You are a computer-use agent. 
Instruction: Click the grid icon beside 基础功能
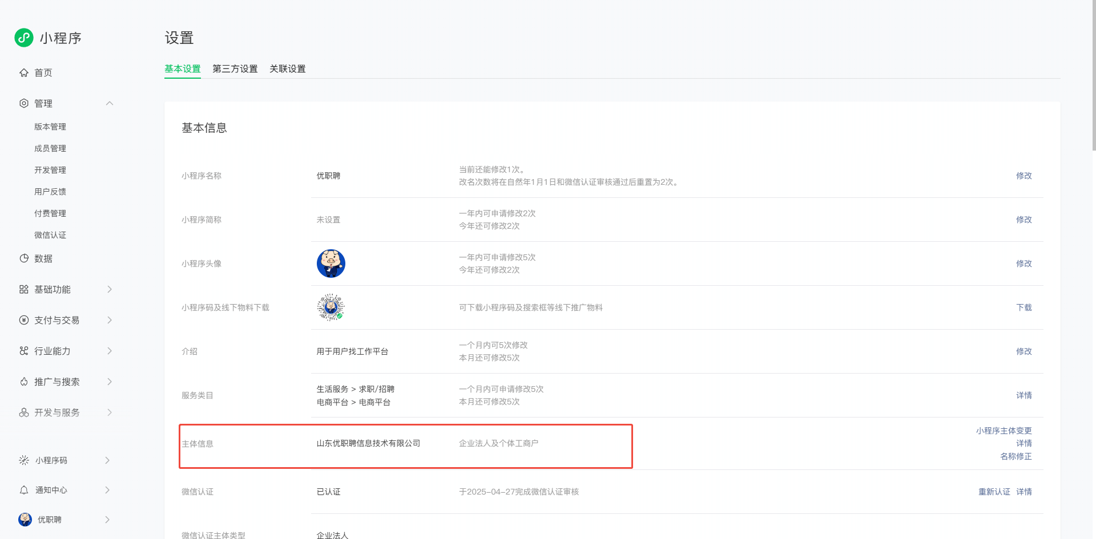24,289
